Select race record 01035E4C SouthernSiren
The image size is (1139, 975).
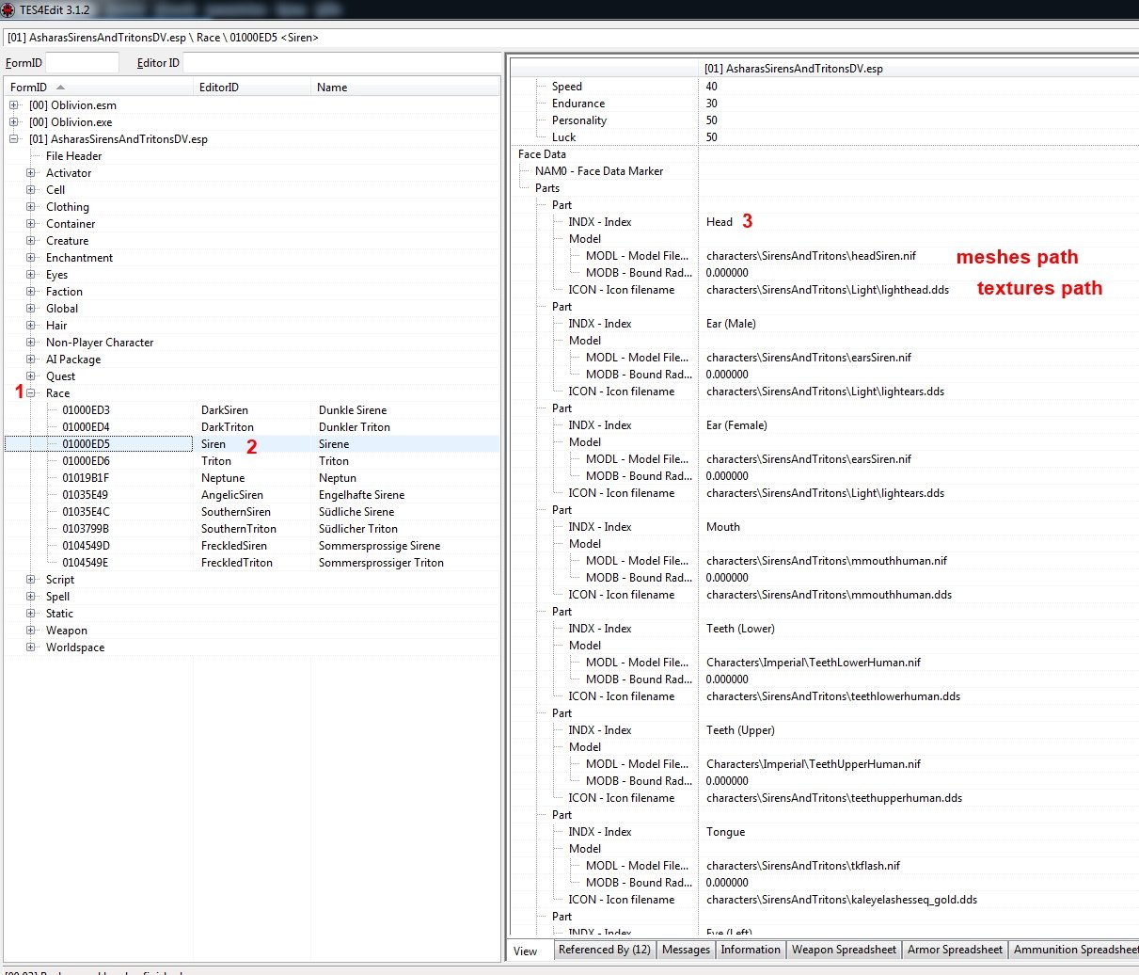coord(252,512)
